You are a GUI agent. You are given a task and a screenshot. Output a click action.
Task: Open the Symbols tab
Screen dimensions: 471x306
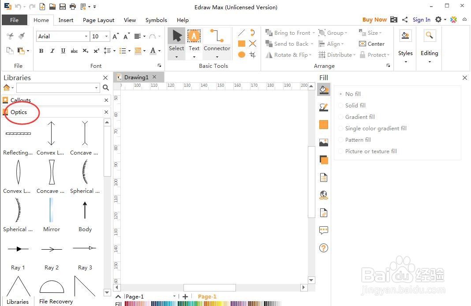coord(156,20)
